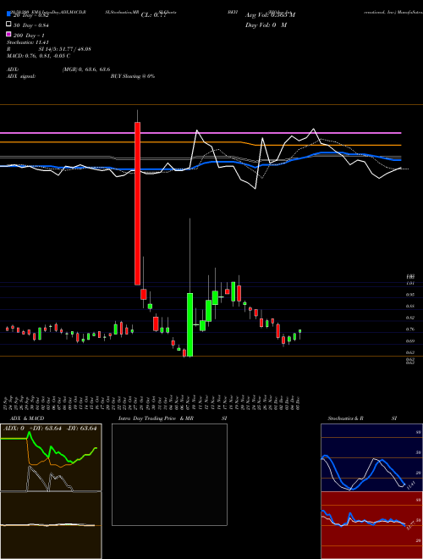This screenshot has height=559, width=423.
Task: Click the 'Stochastics & R' panel title
Action: point(346,418)
